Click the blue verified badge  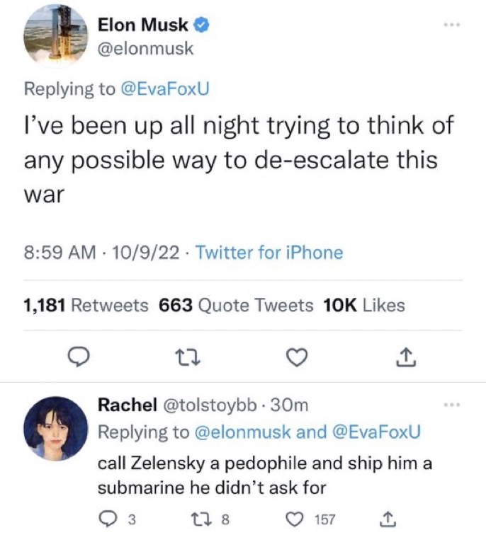pos(200,25)
